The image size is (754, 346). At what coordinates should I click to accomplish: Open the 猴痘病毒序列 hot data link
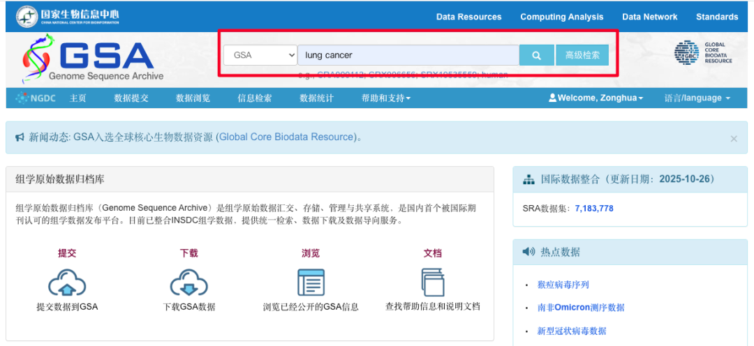pyautogui.click(x=563, y=285)
